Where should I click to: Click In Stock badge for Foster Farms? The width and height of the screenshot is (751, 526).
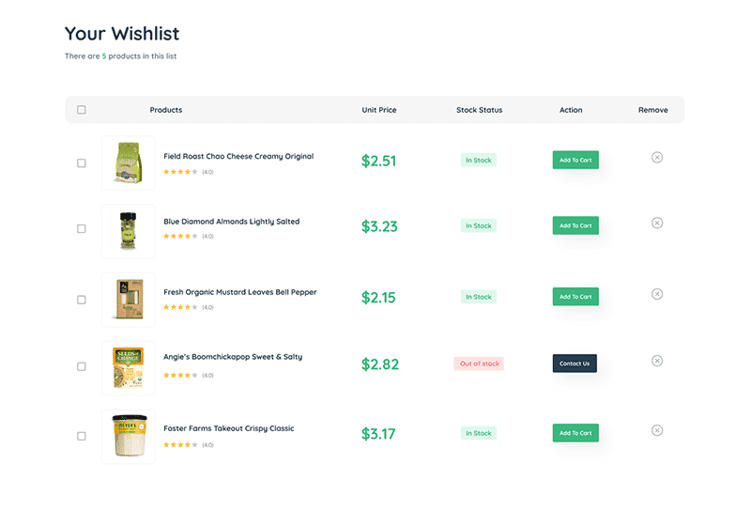coord(479,433)
